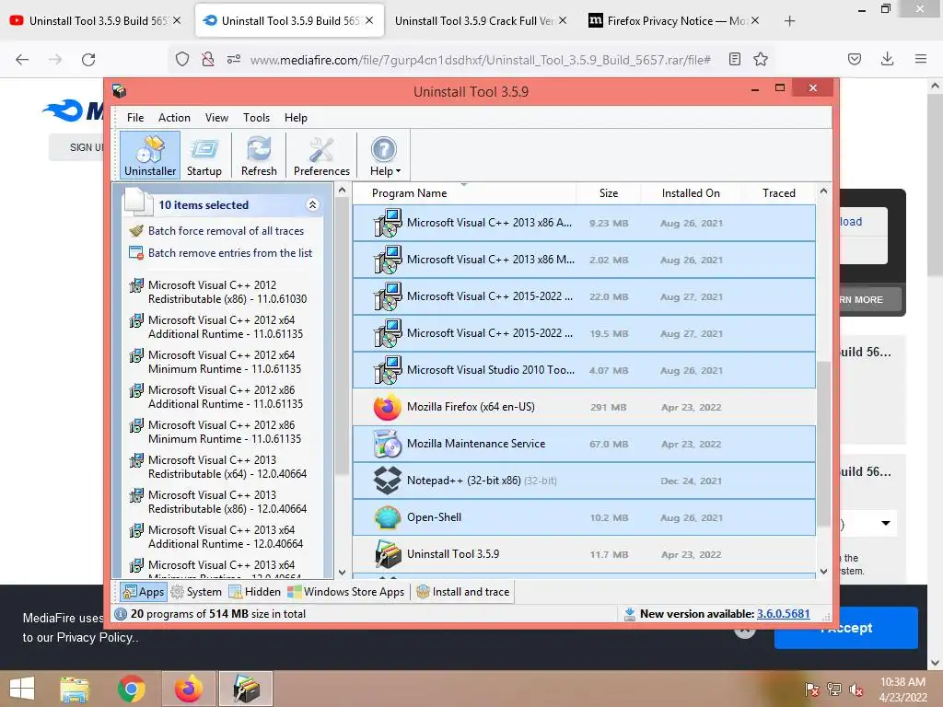Collapse the 10 items selected panel
Viewport: 943px width, 707px height.
313,204
